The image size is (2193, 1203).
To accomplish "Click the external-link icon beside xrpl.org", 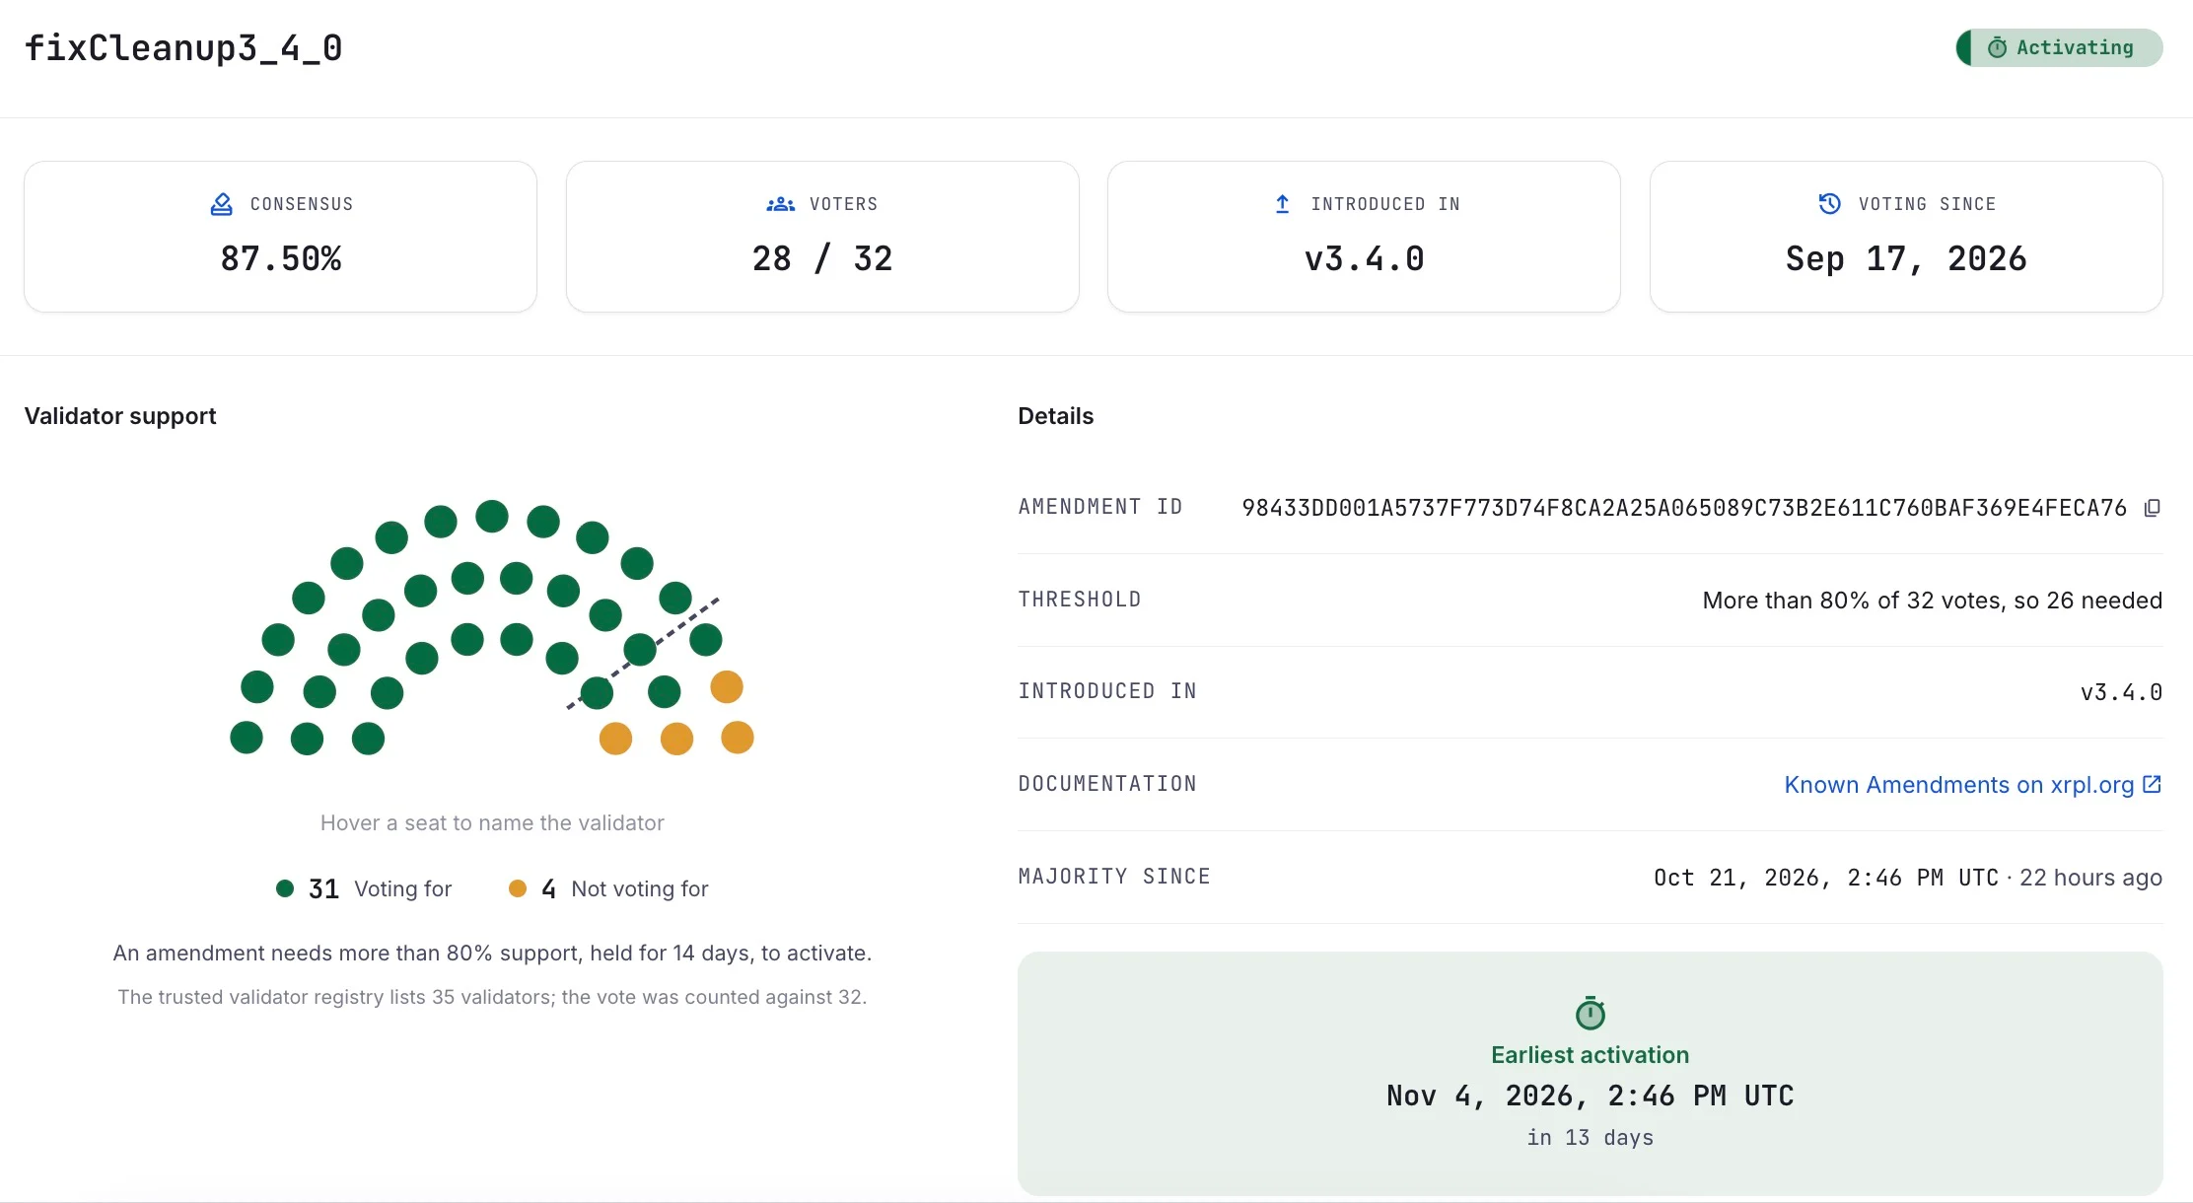I will (x=2152, y=784).
